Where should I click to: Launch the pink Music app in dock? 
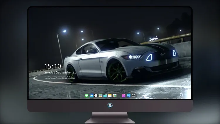tap(123, 96)
